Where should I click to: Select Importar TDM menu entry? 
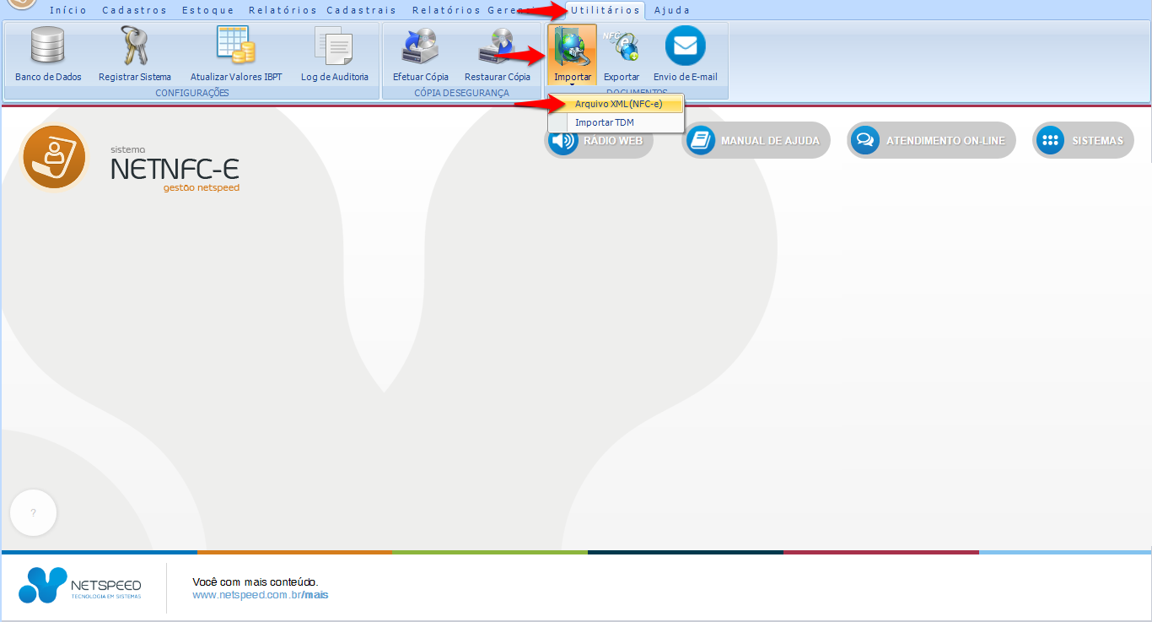[x=616, y=122]
